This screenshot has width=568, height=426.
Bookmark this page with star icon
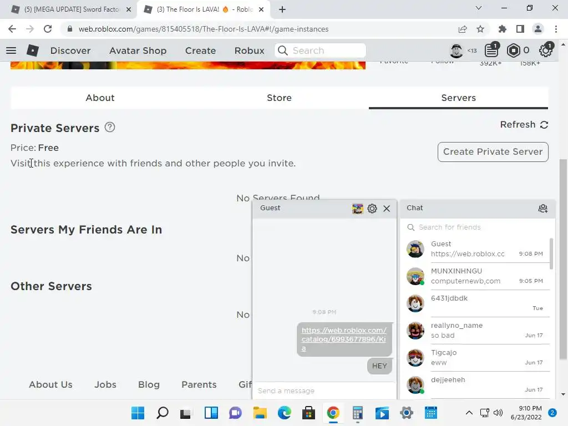[480, 29]
